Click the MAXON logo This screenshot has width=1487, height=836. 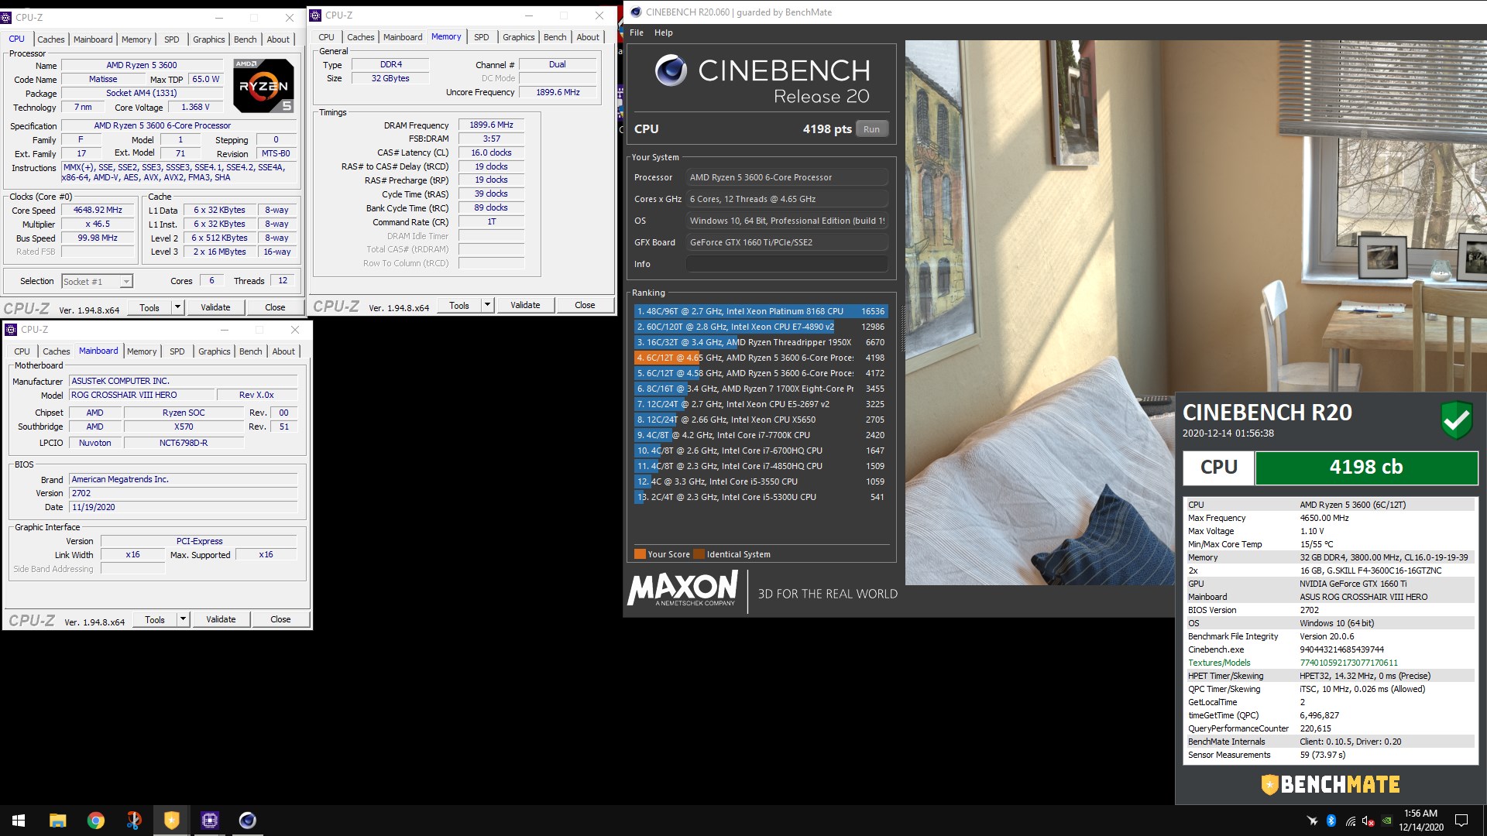(x=682, y=589)
